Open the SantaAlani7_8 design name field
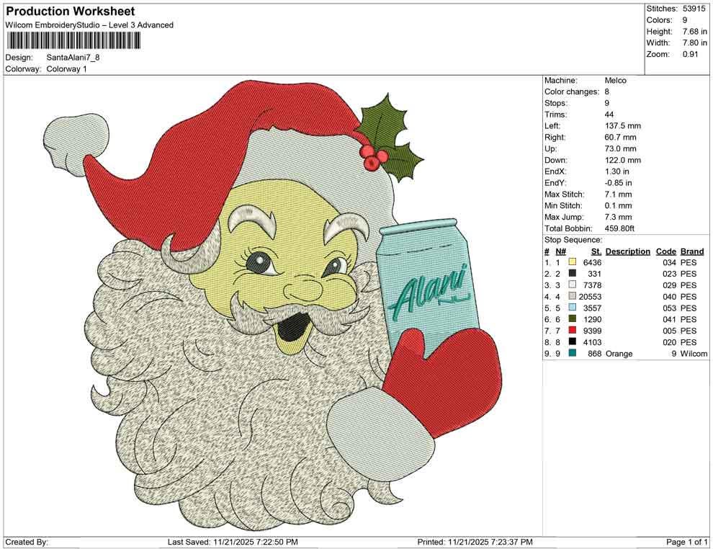713x549 pixels. coord(72,56)
